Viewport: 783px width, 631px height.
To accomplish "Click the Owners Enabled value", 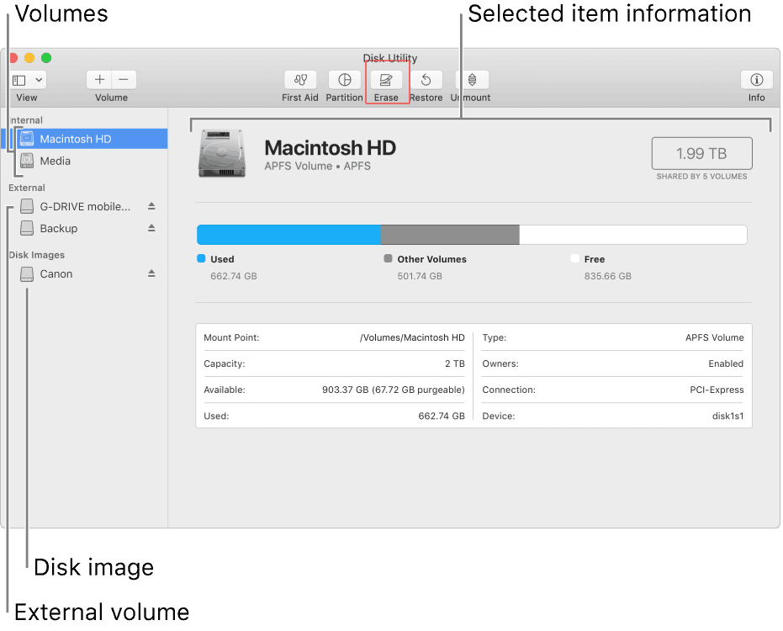I will click(726, 363).
